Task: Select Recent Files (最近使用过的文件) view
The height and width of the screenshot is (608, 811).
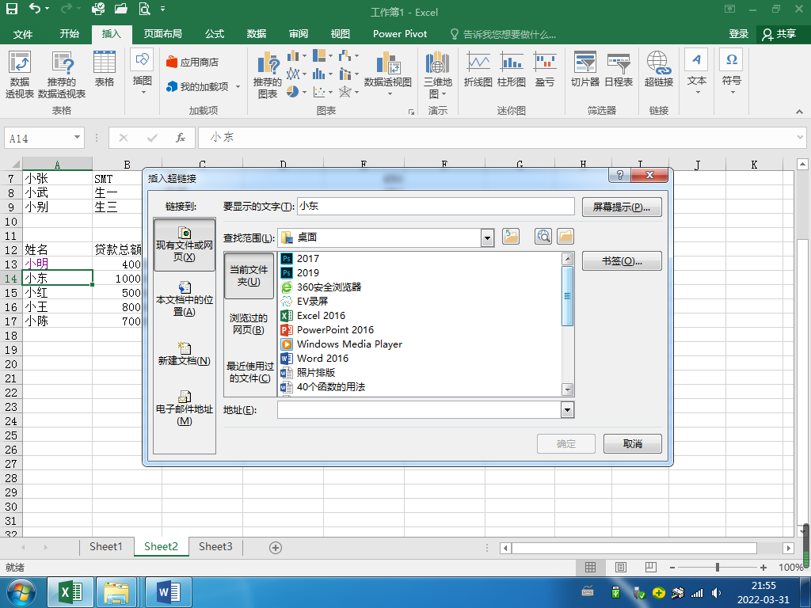Action: click(249, 372)
